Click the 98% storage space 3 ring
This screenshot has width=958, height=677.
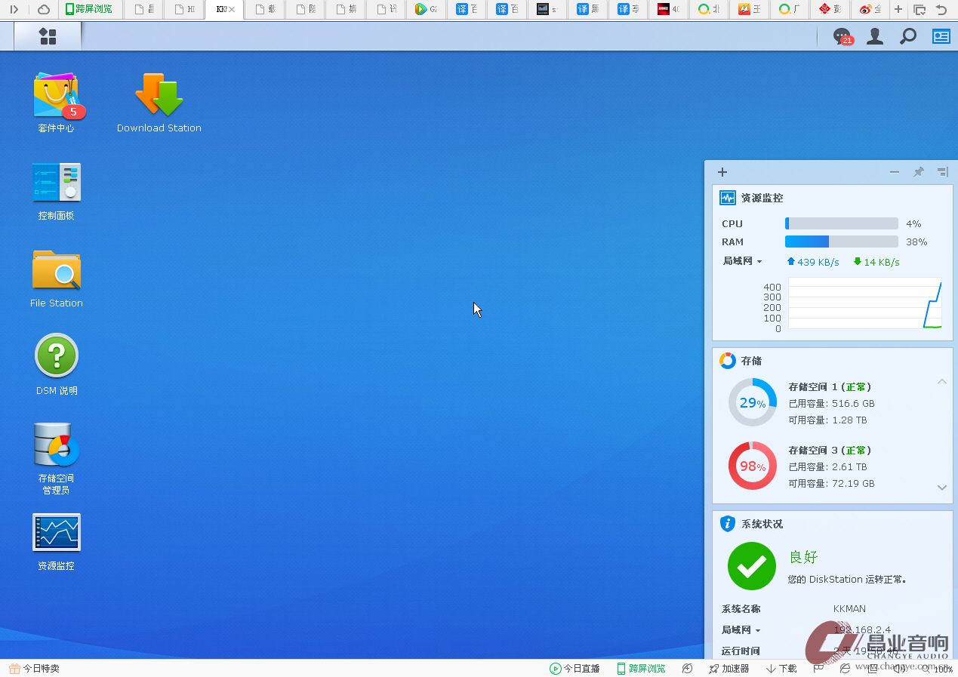(752, 466)
